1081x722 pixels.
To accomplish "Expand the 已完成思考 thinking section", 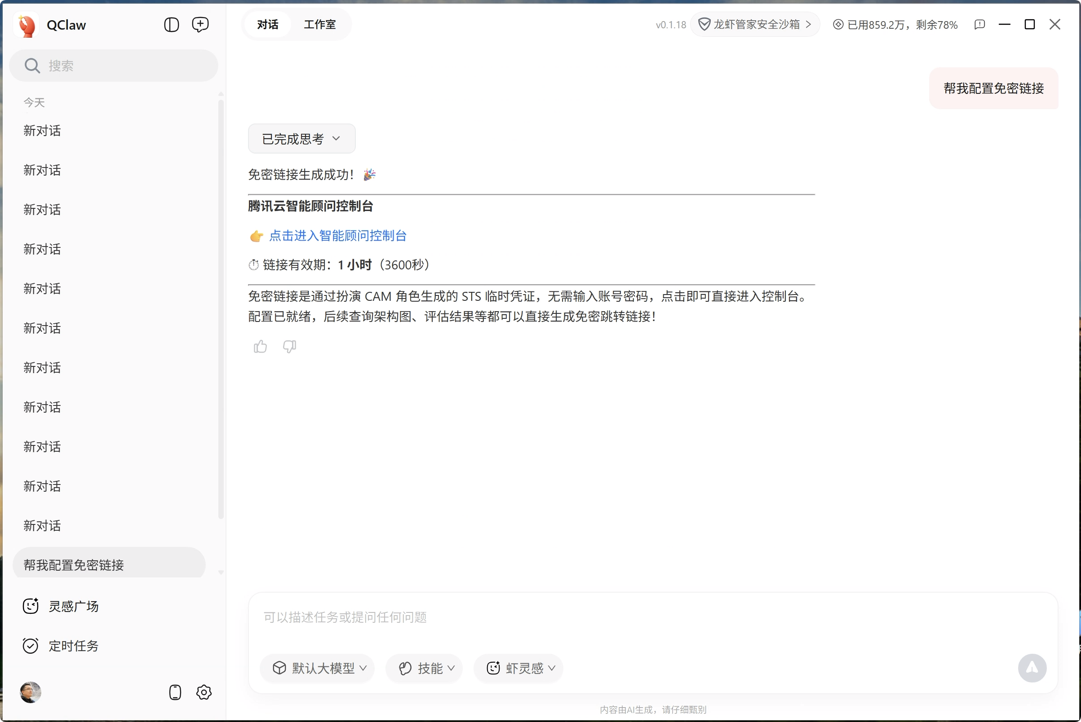I will tap(301, 139).
